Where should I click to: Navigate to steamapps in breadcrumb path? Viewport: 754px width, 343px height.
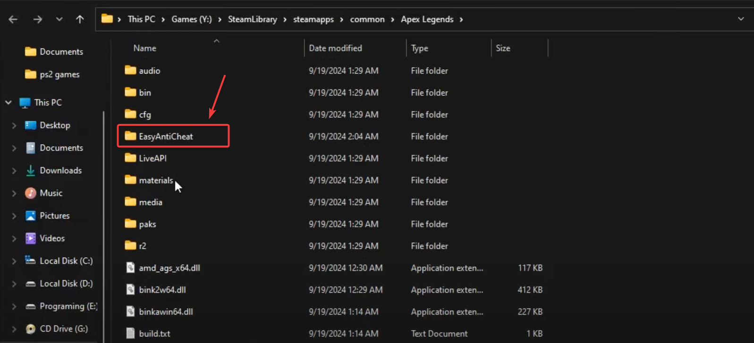click(x=313, y=19)
